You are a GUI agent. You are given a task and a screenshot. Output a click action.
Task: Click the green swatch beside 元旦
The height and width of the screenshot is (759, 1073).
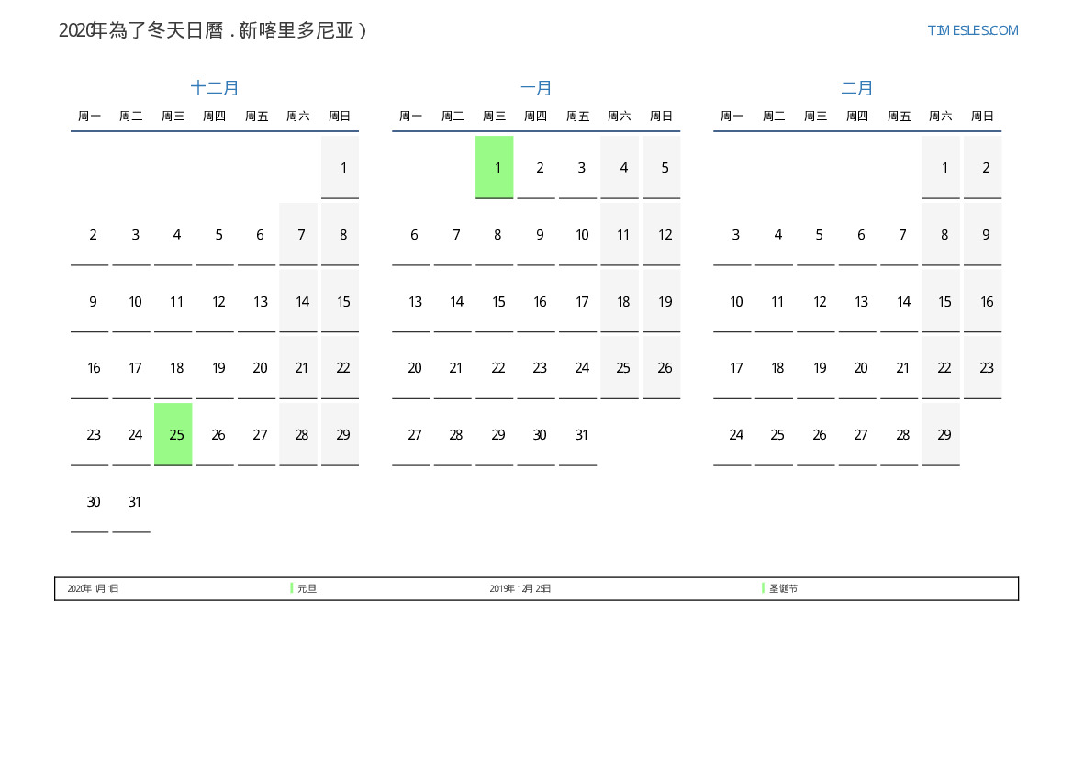pos(292,588)
